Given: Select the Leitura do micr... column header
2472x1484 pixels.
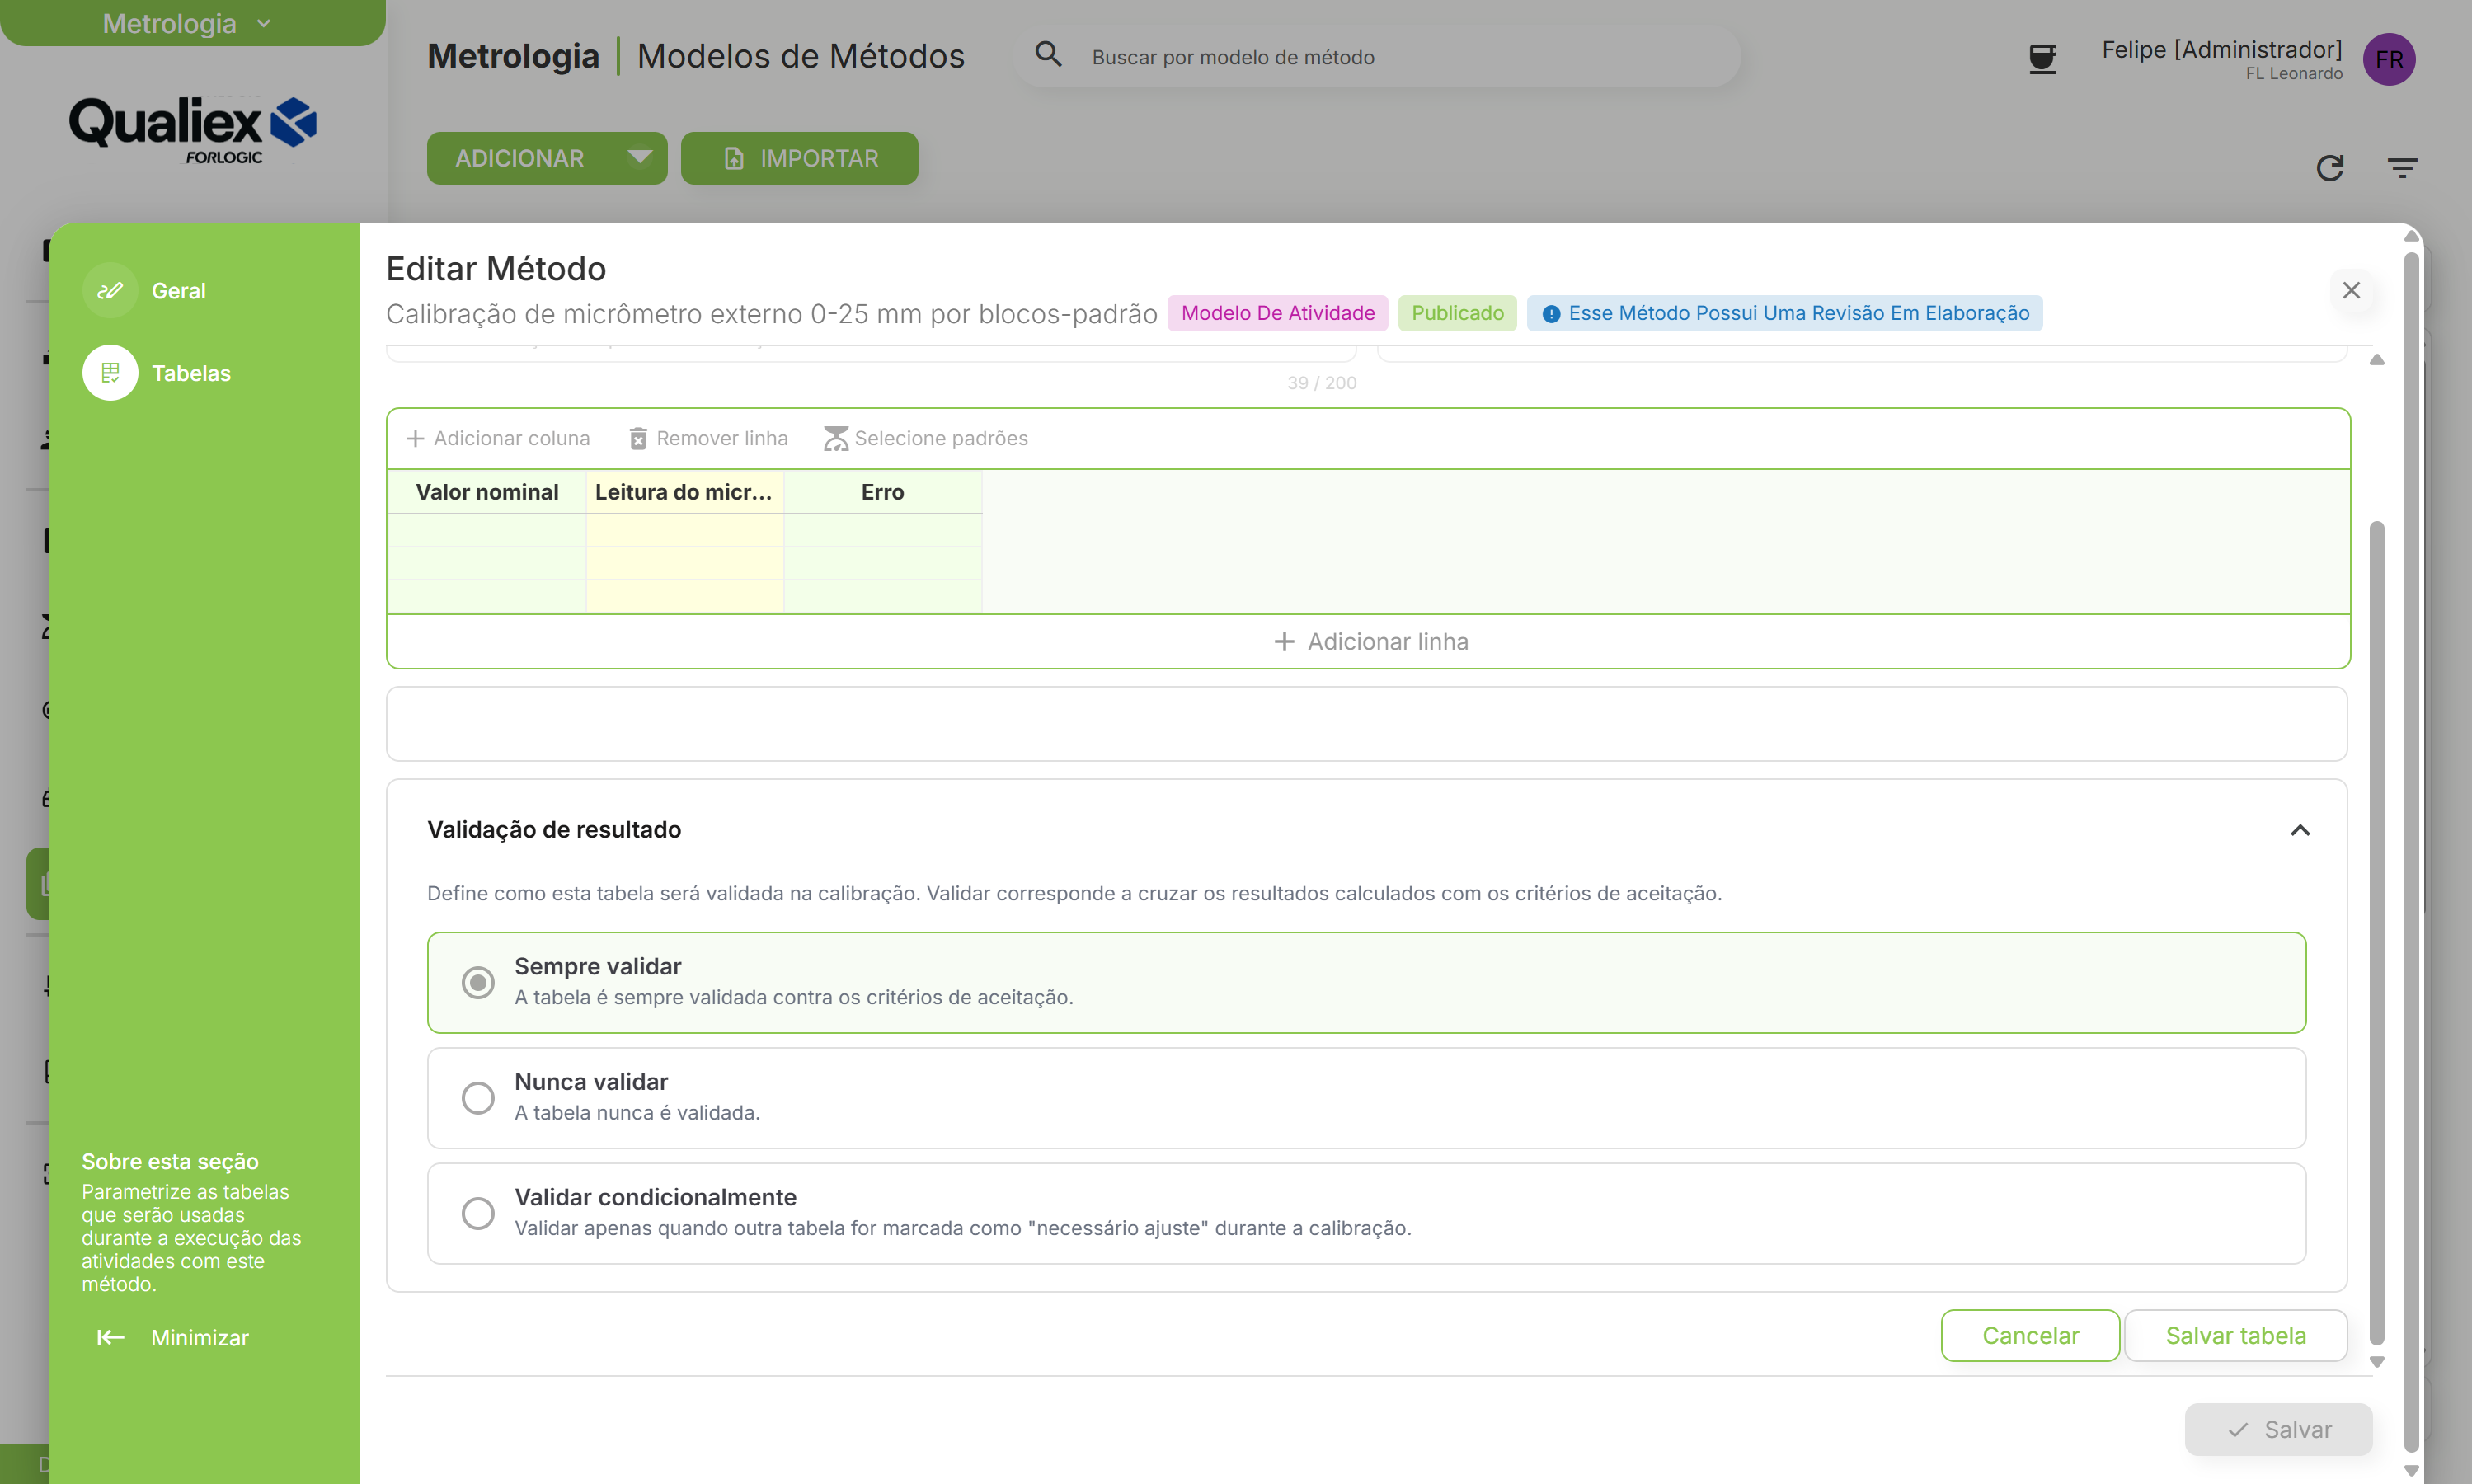Looking at the screenshot, I should (x=684, y=492).
